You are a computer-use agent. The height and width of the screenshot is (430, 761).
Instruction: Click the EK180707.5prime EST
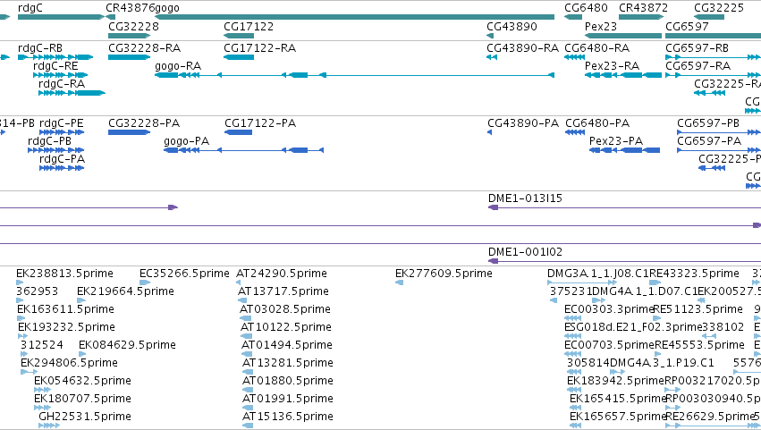pyautogui.click(x=42, y=408)
